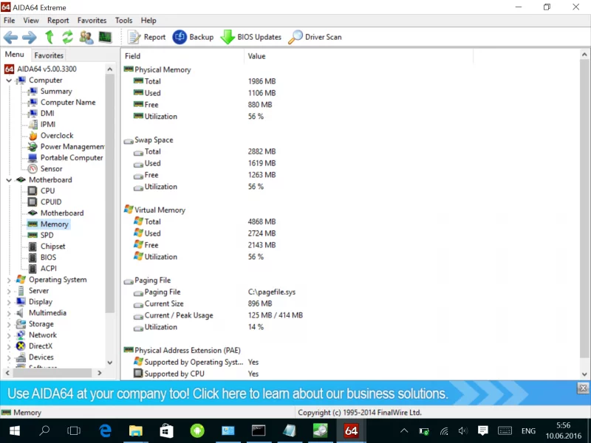This screenshot has width=591, height=443.
Task: Expand the Devices node
Action: tap(9, 357)
